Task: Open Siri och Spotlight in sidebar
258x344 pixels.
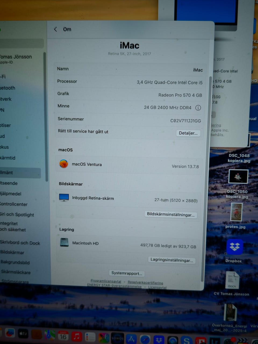Action: click(x=17, y=214)
